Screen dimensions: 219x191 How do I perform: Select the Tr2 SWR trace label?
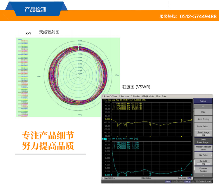(105, 138)
